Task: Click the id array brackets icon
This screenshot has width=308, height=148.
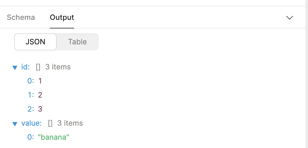Action: (38, 67)
